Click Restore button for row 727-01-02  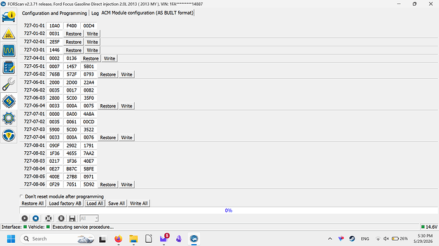[73, 34]
